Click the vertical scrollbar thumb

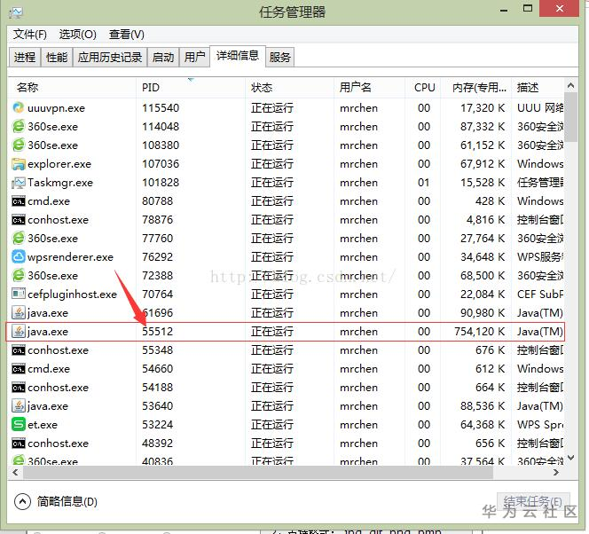pos(571,117)
